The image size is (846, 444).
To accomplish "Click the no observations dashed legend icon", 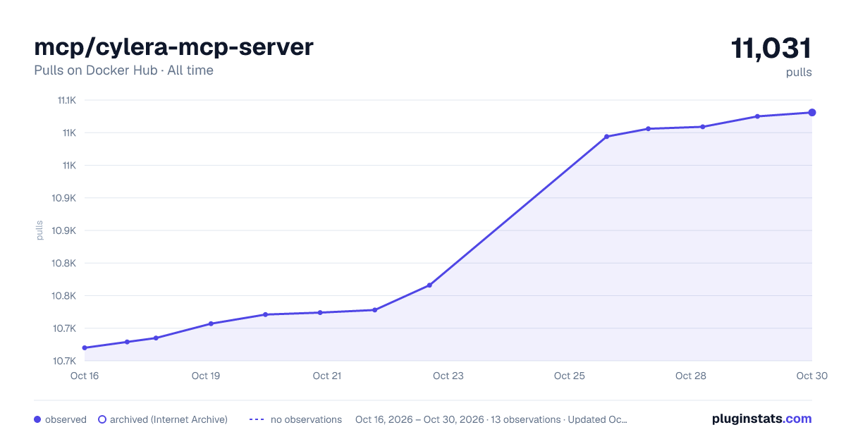I will click(257, 419).
